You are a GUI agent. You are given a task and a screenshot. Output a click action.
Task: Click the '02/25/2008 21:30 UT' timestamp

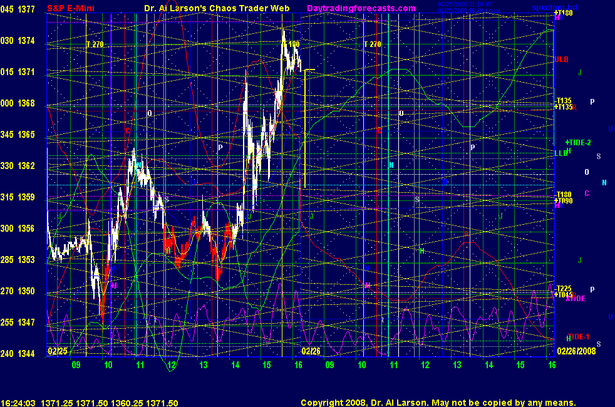tap(465, 4)
